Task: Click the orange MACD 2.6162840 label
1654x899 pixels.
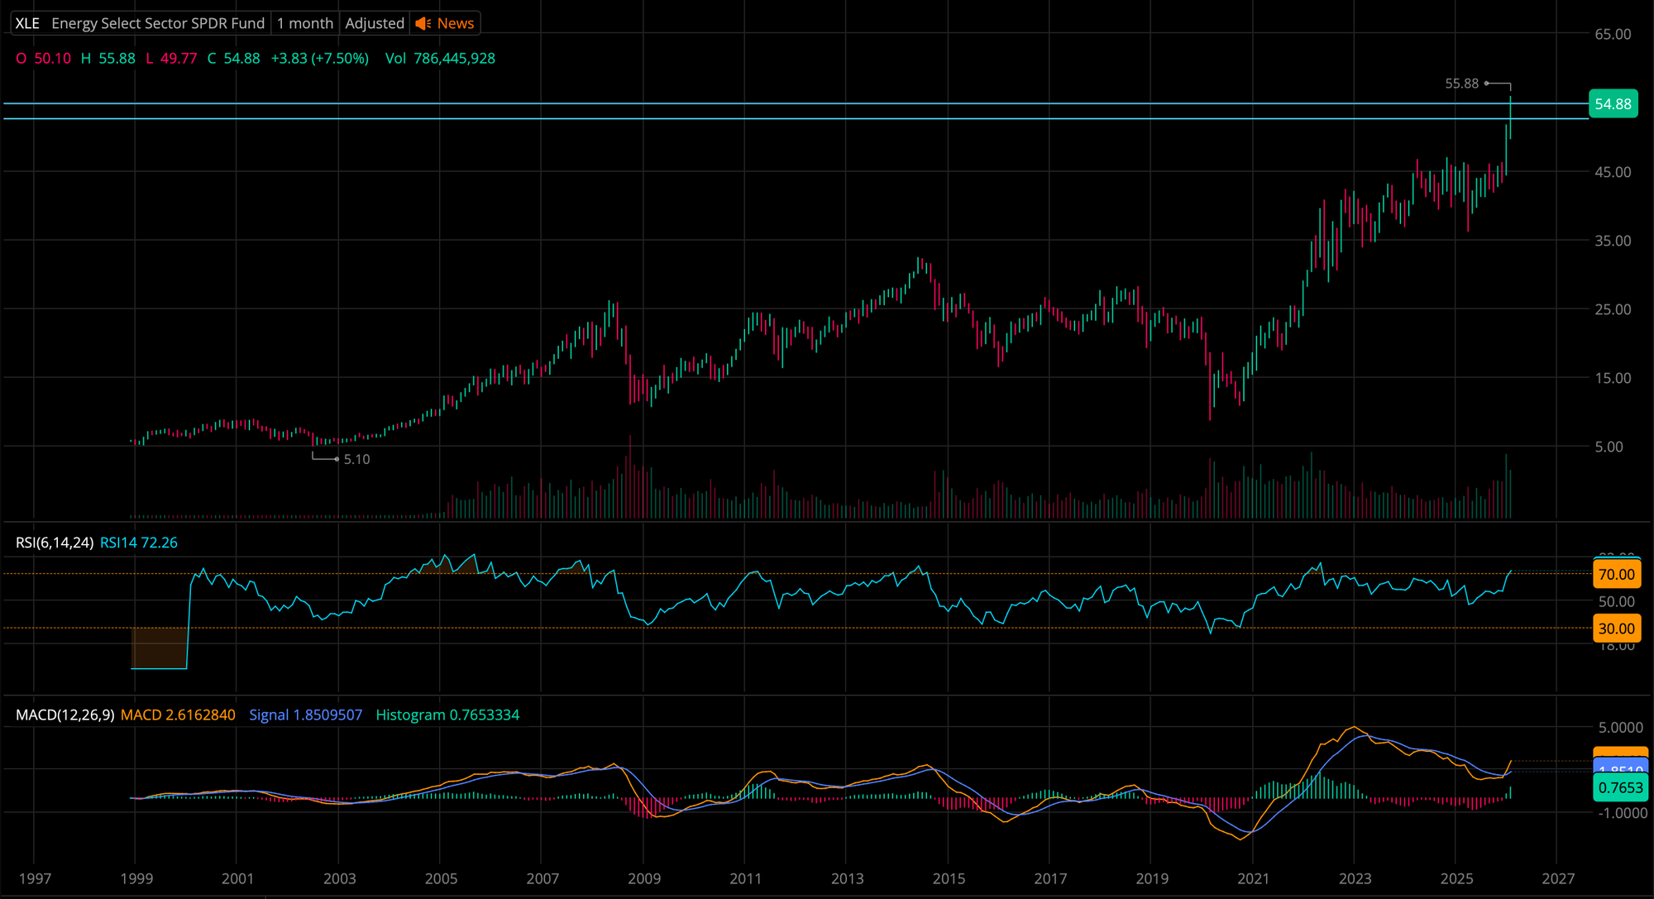Action: 178,715
